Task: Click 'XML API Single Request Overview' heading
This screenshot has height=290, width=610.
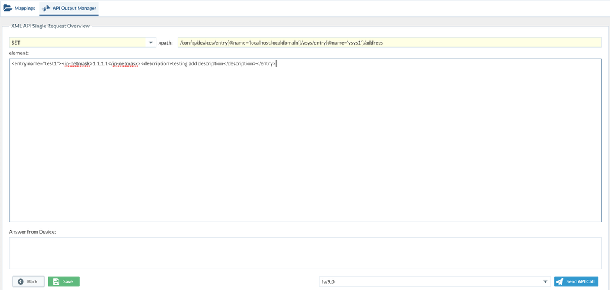Action: click(x=51, y=26)
